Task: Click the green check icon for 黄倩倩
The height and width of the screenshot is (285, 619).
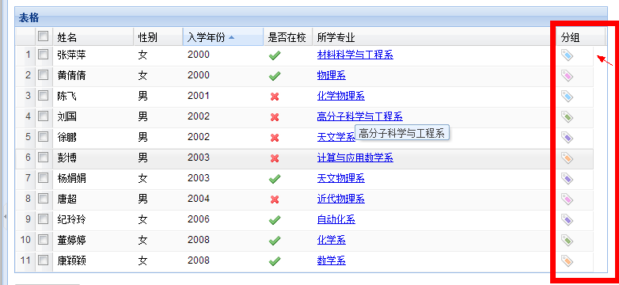Action: pyautogui.click(x=275, y=76)
